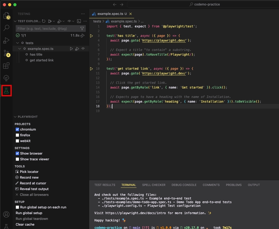Enable the webkit project checkbox
The width and height of the screenshot is (279, 229).
(17, 141)
